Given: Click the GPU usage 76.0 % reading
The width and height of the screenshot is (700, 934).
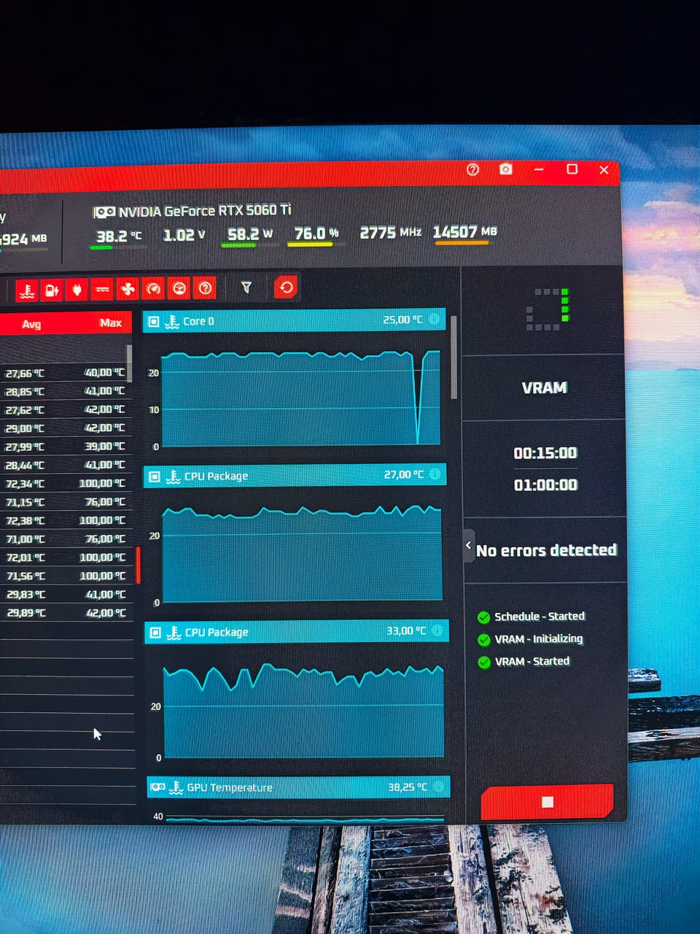Looking at the screenshot, I should (x=316, y=233).
